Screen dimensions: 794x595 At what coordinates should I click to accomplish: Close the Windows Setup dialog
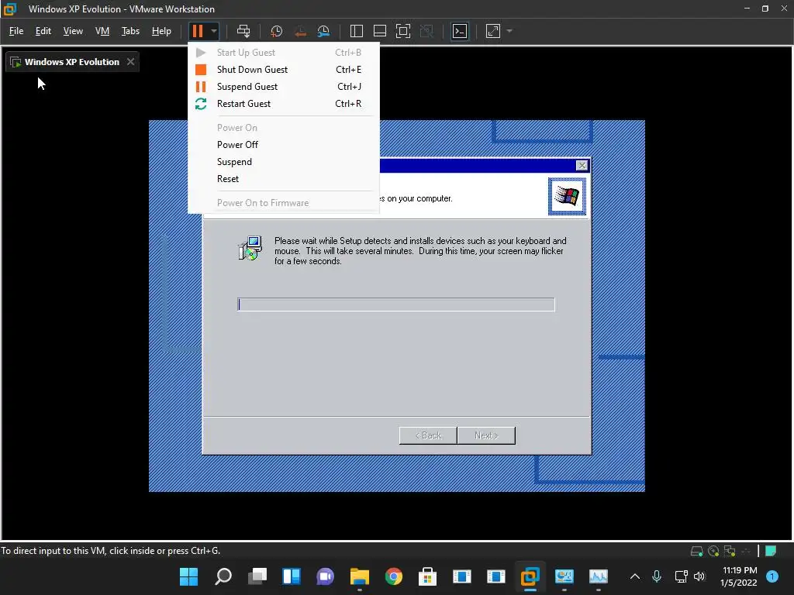tap(582, 166)
